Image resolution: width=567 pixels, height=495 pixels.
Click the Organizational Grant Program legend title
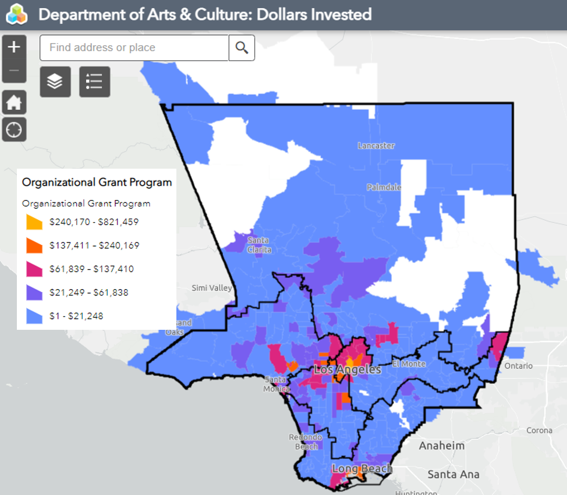(97, 182)
